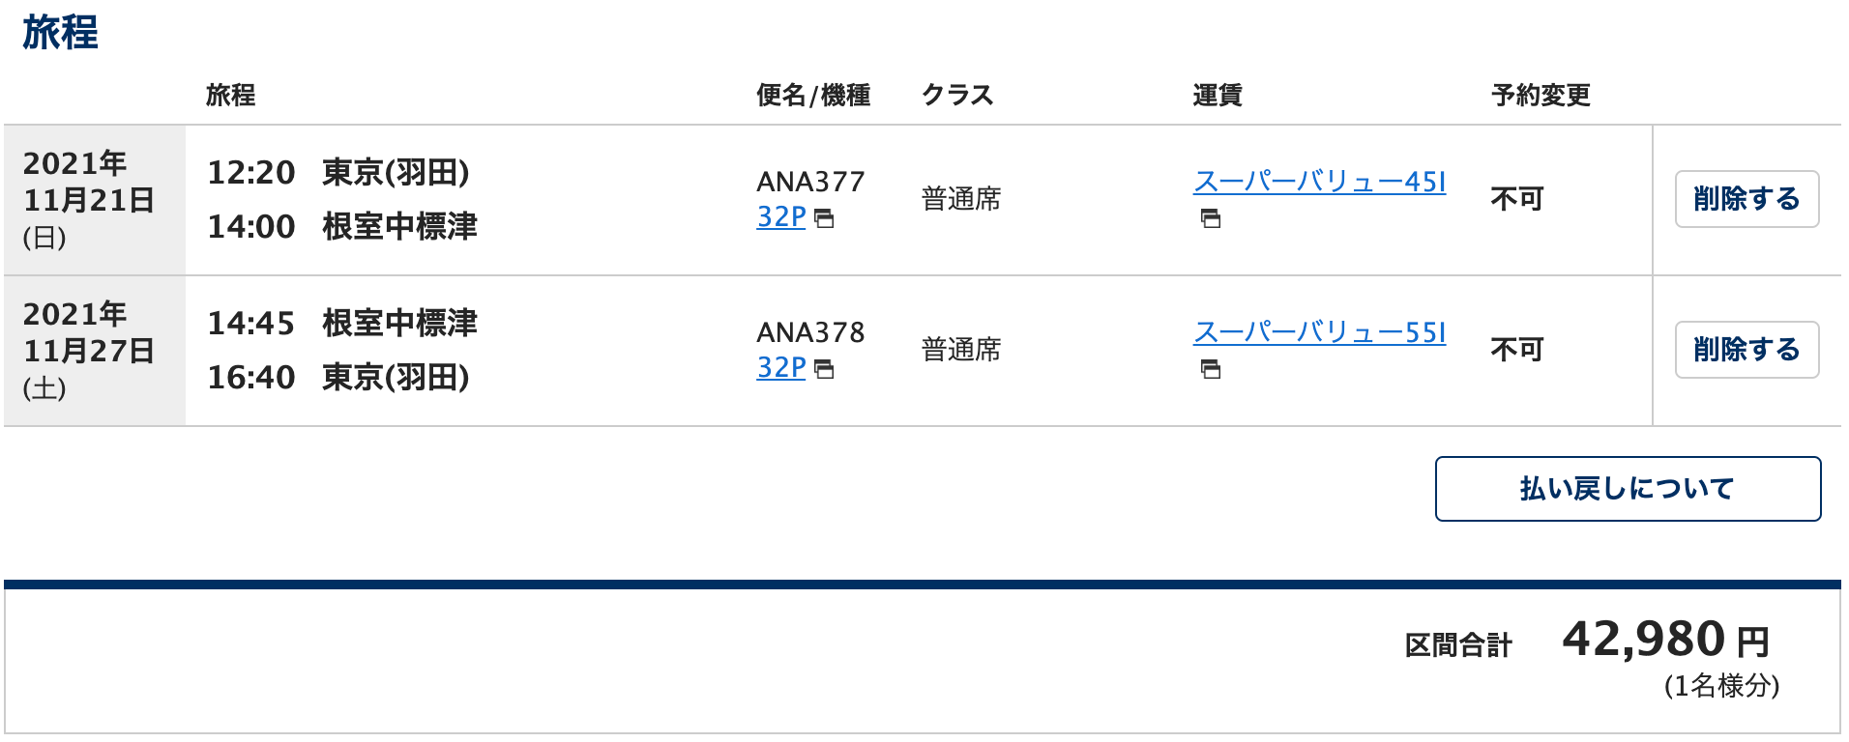Click the 予約変更 column header

[1541, 95]
